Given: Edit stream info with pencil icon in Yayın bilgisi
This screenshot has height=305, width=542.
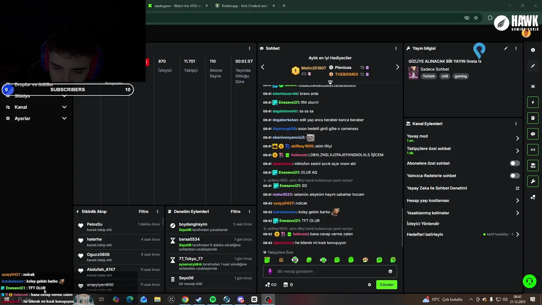Looking at the screenshot, I should pyautogui.click(x=506, y=48).
